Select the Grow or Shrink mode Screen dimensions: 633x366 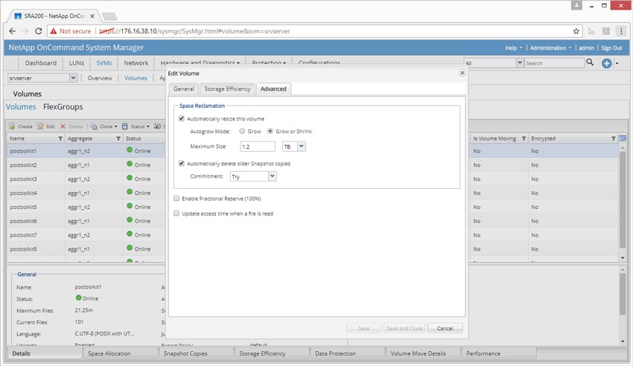pos(270,131)
